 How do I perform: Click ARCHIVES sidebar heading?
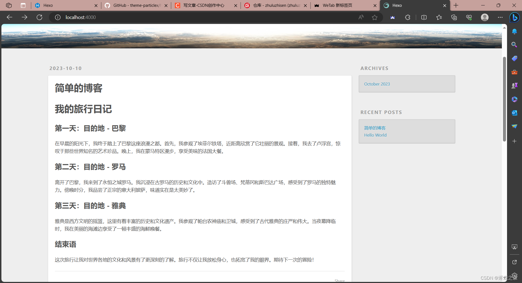pyautogui.click(x=374, y=68)
